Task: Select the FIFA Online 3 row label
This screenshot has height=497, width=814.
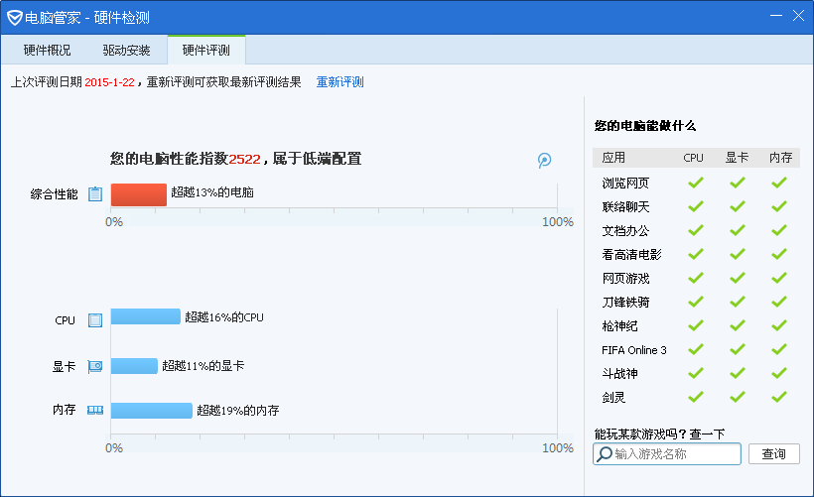Action: pyautogui.click(x=634, y=350)
